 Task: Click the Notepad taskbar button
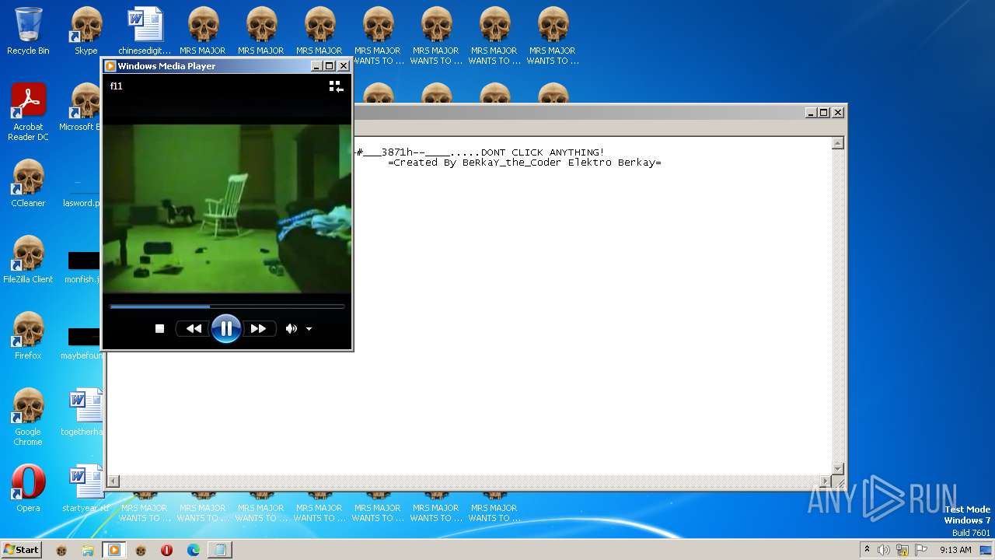click(220, 550)
